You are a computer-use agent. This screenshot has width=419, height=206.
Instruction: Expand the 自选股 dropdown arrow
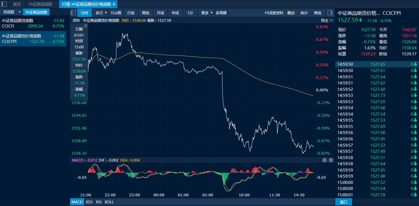(20, 12)
